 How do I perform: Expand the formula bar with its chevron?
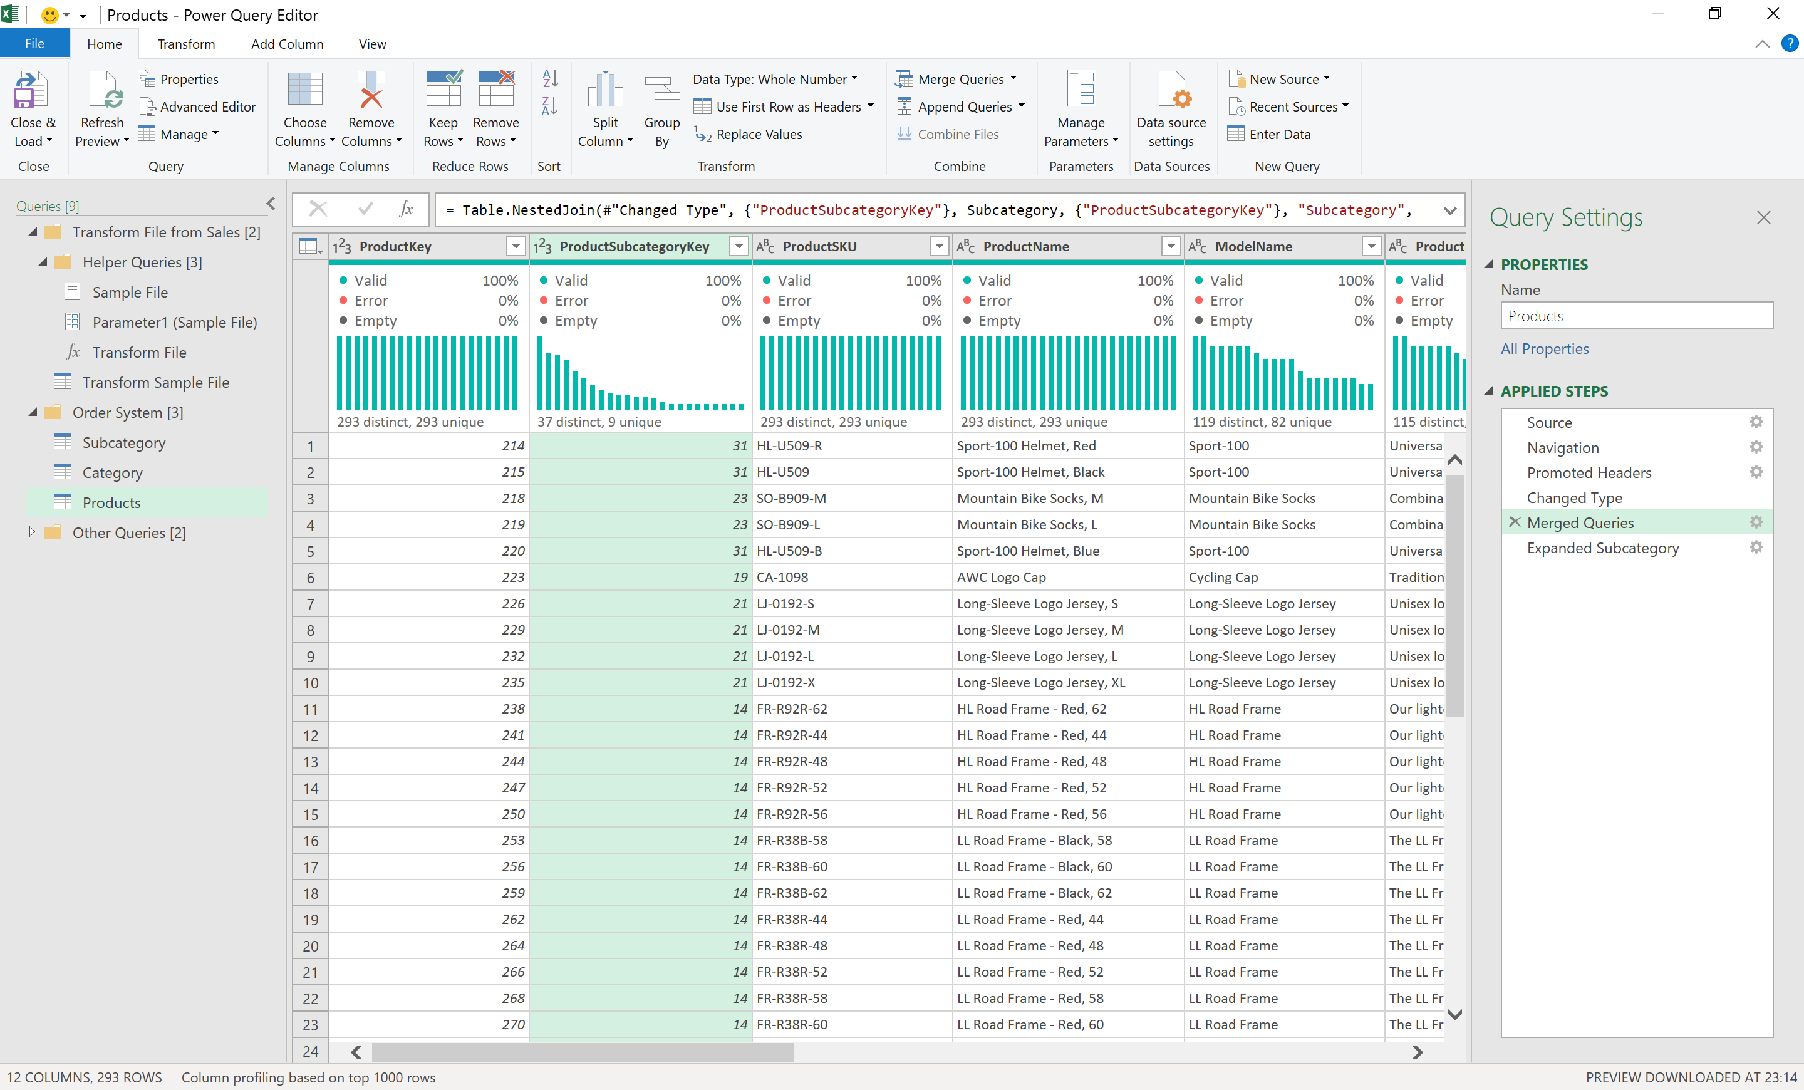(x=1450, y=210)
